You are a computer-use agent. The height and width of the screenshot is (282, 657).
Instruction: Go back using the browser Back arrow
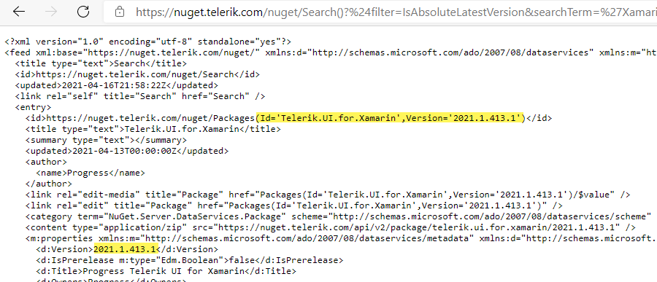19,12
